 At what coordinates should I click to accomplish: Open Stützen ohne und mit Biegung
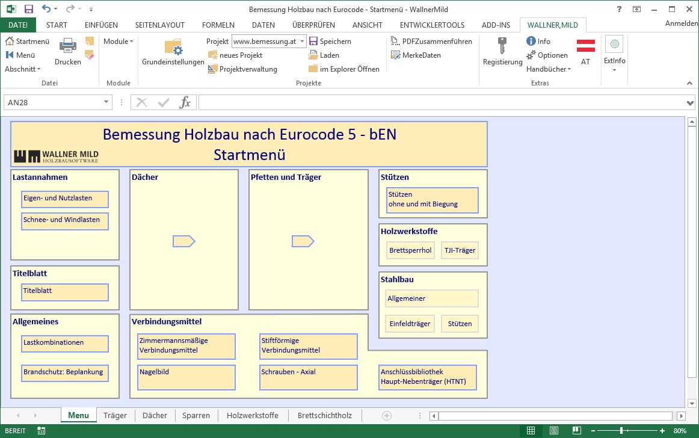click(x=433, y=200)
